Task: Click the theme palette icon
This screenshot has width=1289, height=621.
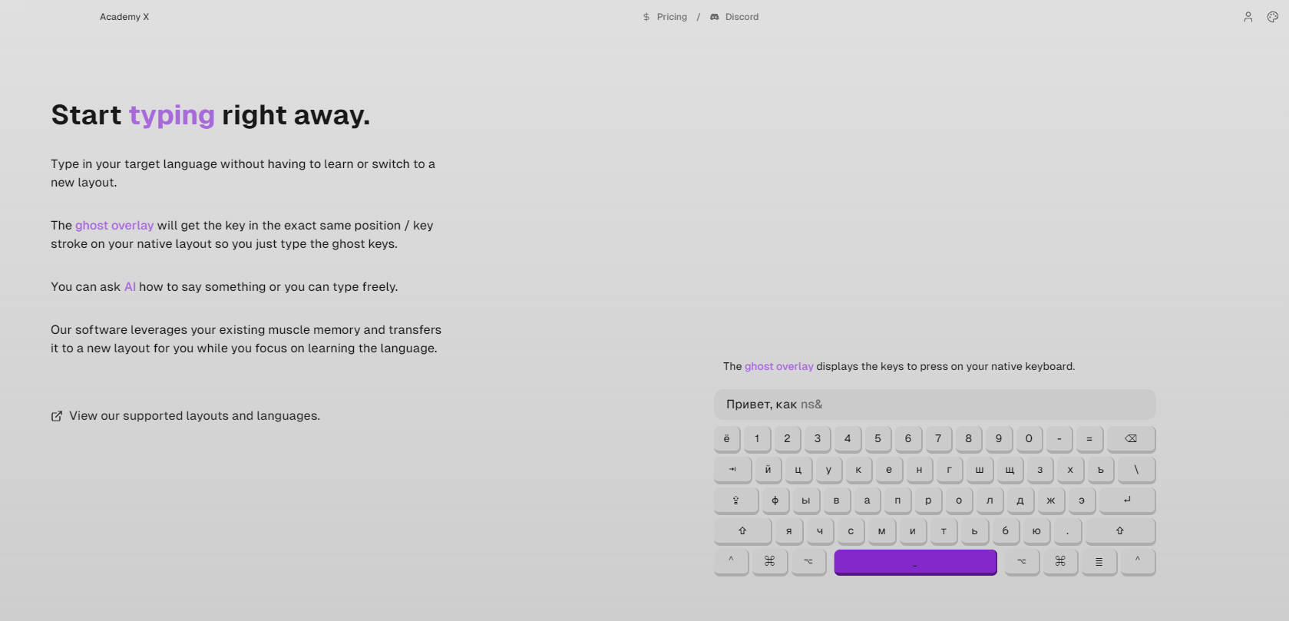Action: click(x=1272, y=17)
